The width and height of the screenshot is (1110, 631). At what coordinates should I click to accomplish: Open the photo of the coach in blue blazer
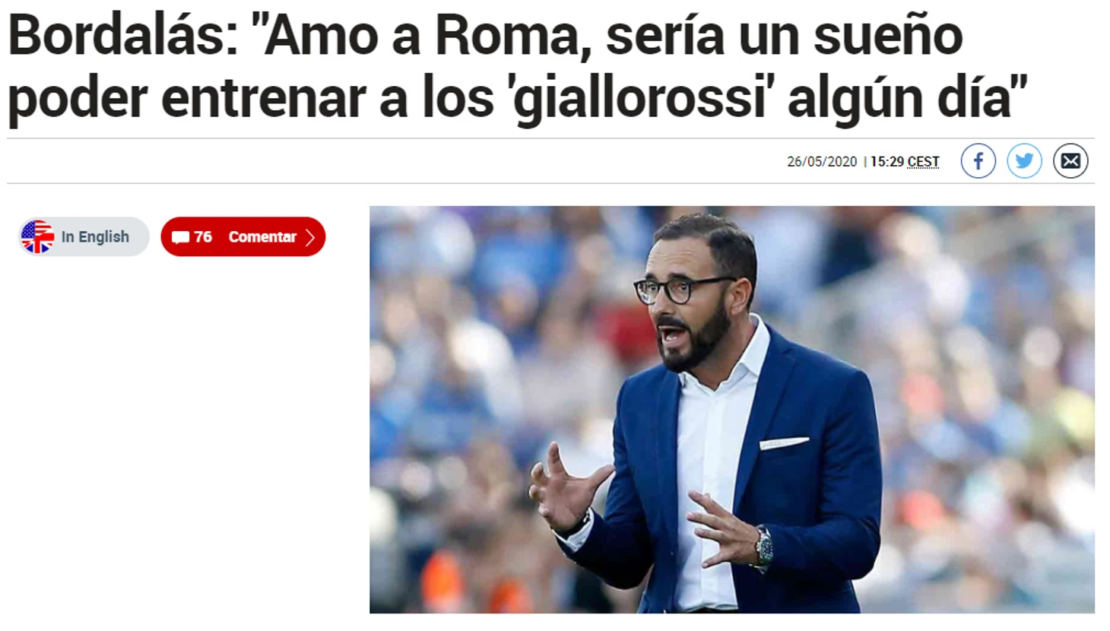click(x=732, y=410)
